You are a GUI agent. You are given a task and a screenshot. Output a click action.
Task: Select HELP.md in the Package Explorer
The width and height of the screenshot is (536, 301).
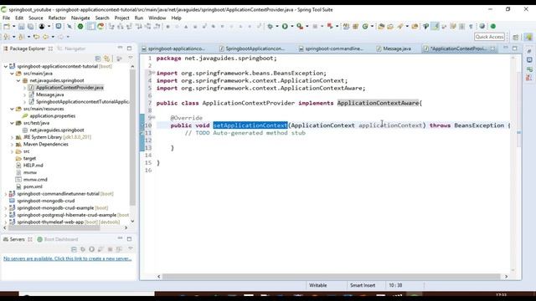[33, 166]
